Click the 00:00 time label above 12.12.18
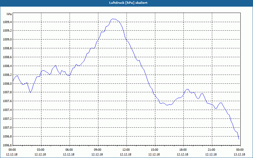The image size is (253, 158). pos(12,150)
